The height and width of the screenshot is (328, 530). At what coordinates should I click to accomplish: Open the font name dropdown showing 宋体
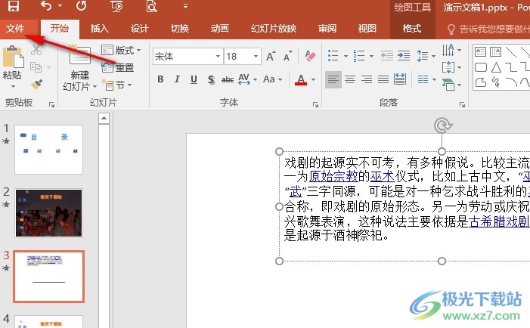point(188,57)
